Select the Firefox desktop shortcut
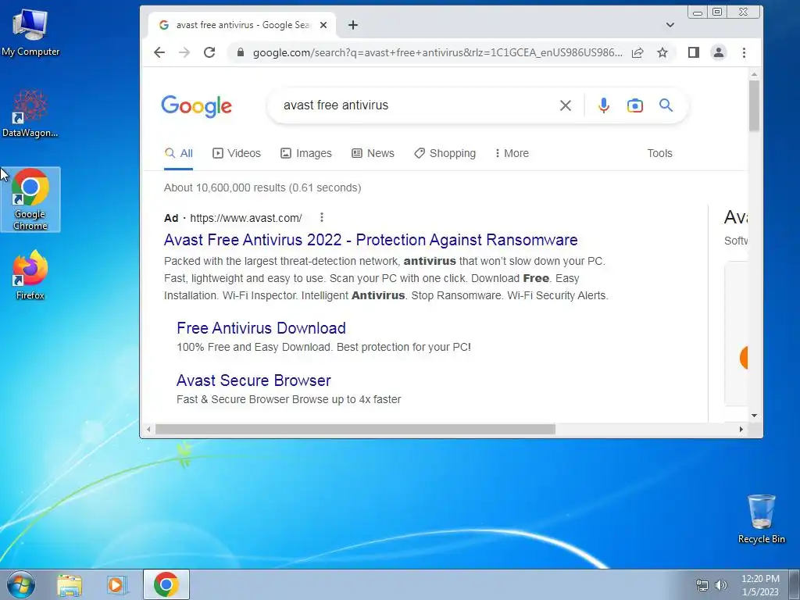 pyautogui.click(x=30, y=275)
